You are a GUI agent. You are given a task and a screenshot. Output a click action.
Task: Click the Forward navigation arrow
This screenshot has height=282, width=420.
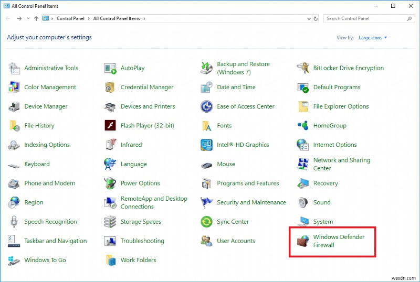point(19,18)
